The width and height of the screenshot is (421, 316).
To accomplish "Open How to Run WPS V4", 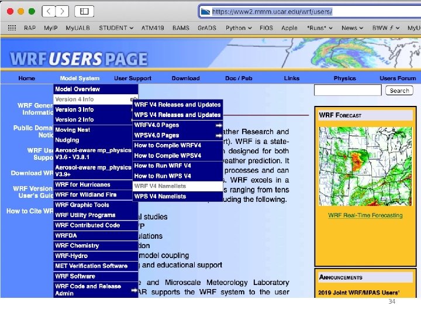I will tap(178, 176).
